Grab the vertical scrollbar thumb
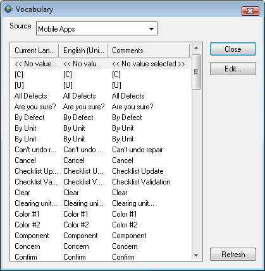 196,72
